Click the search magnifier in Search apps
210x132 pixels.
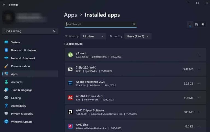pyautogui.click(x=134, y=24)
